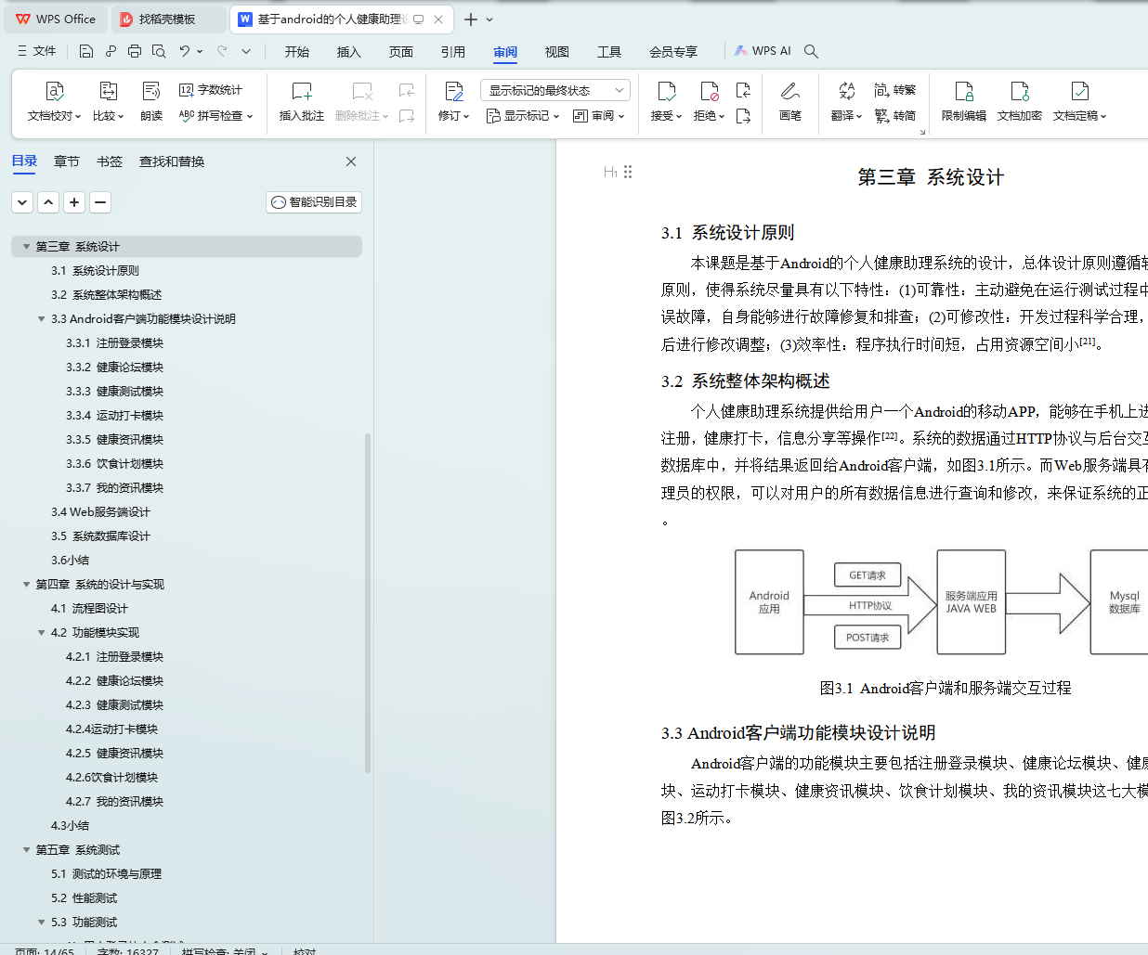Switch to the 页面 ribbon tab
This screenshot has width=1148, height=955.
pos(401,52)
